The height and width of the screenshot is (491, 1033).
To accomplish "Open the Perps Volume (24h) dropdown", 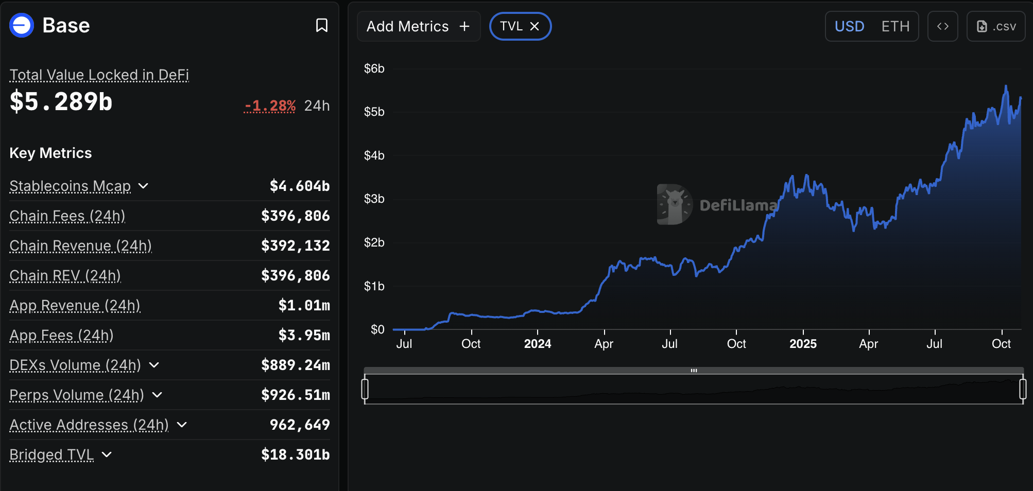I will coord(158,395).
